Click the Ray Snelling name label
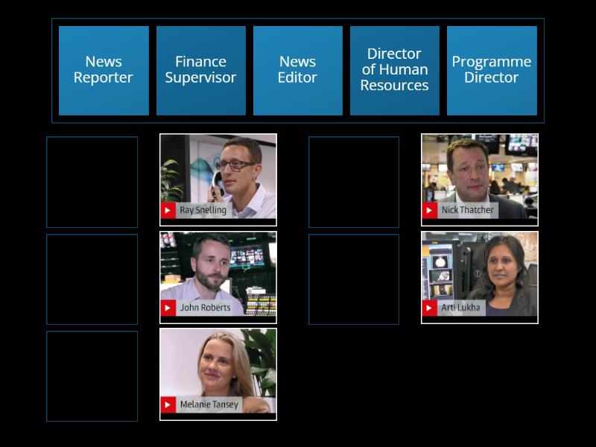596x447 pixels. 203,210
